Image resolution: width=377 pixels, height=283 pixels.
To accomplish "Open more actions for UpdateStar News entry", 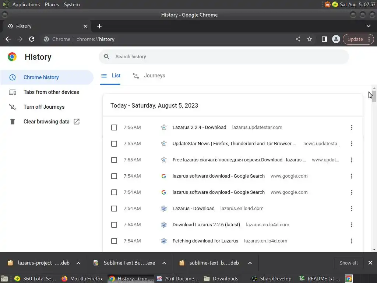I will [351, 144].
